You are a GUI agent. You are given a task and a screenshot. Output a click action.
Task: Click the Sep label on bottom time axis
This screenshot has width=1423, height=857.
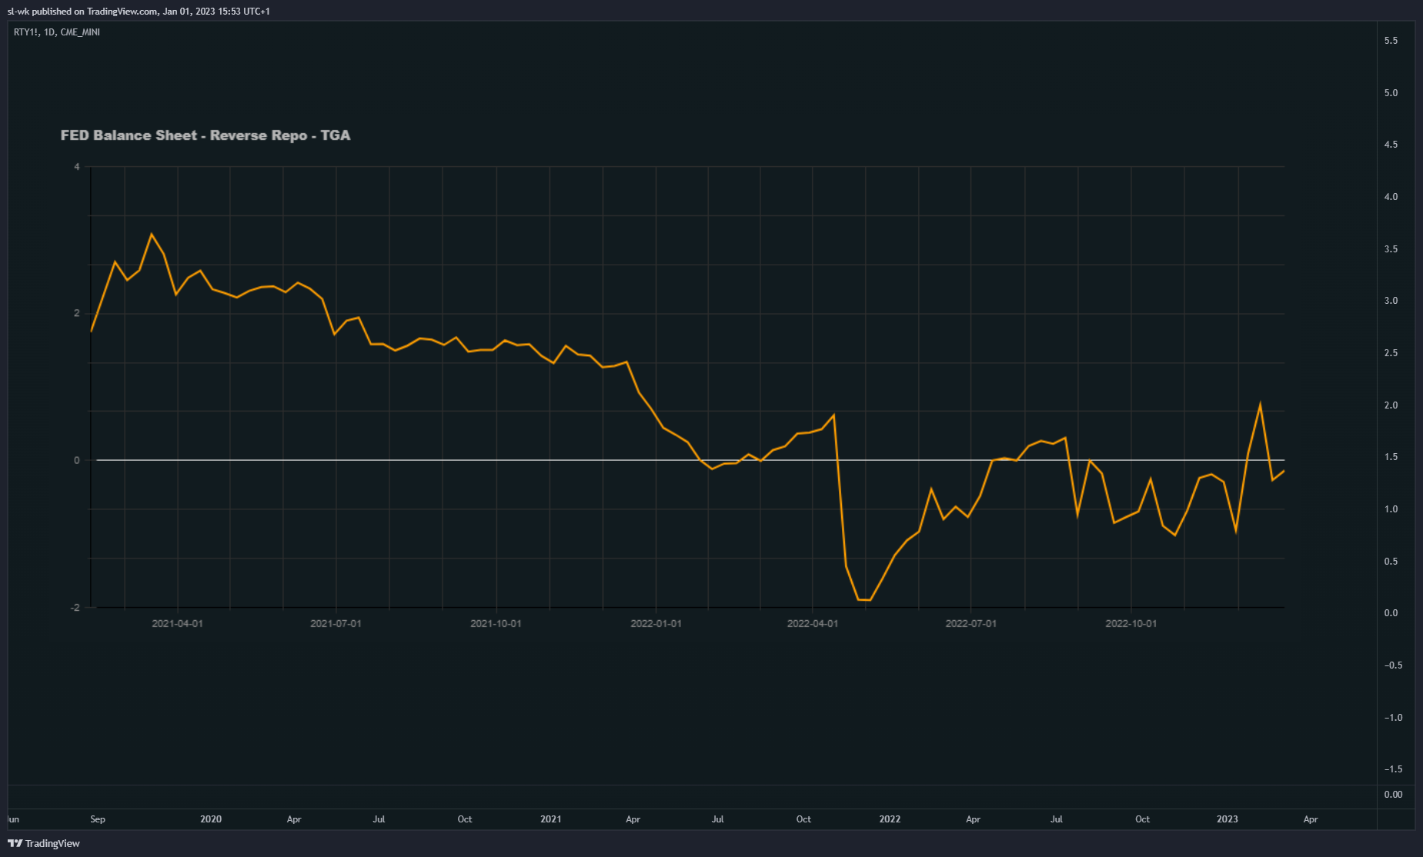coord(98,819)
